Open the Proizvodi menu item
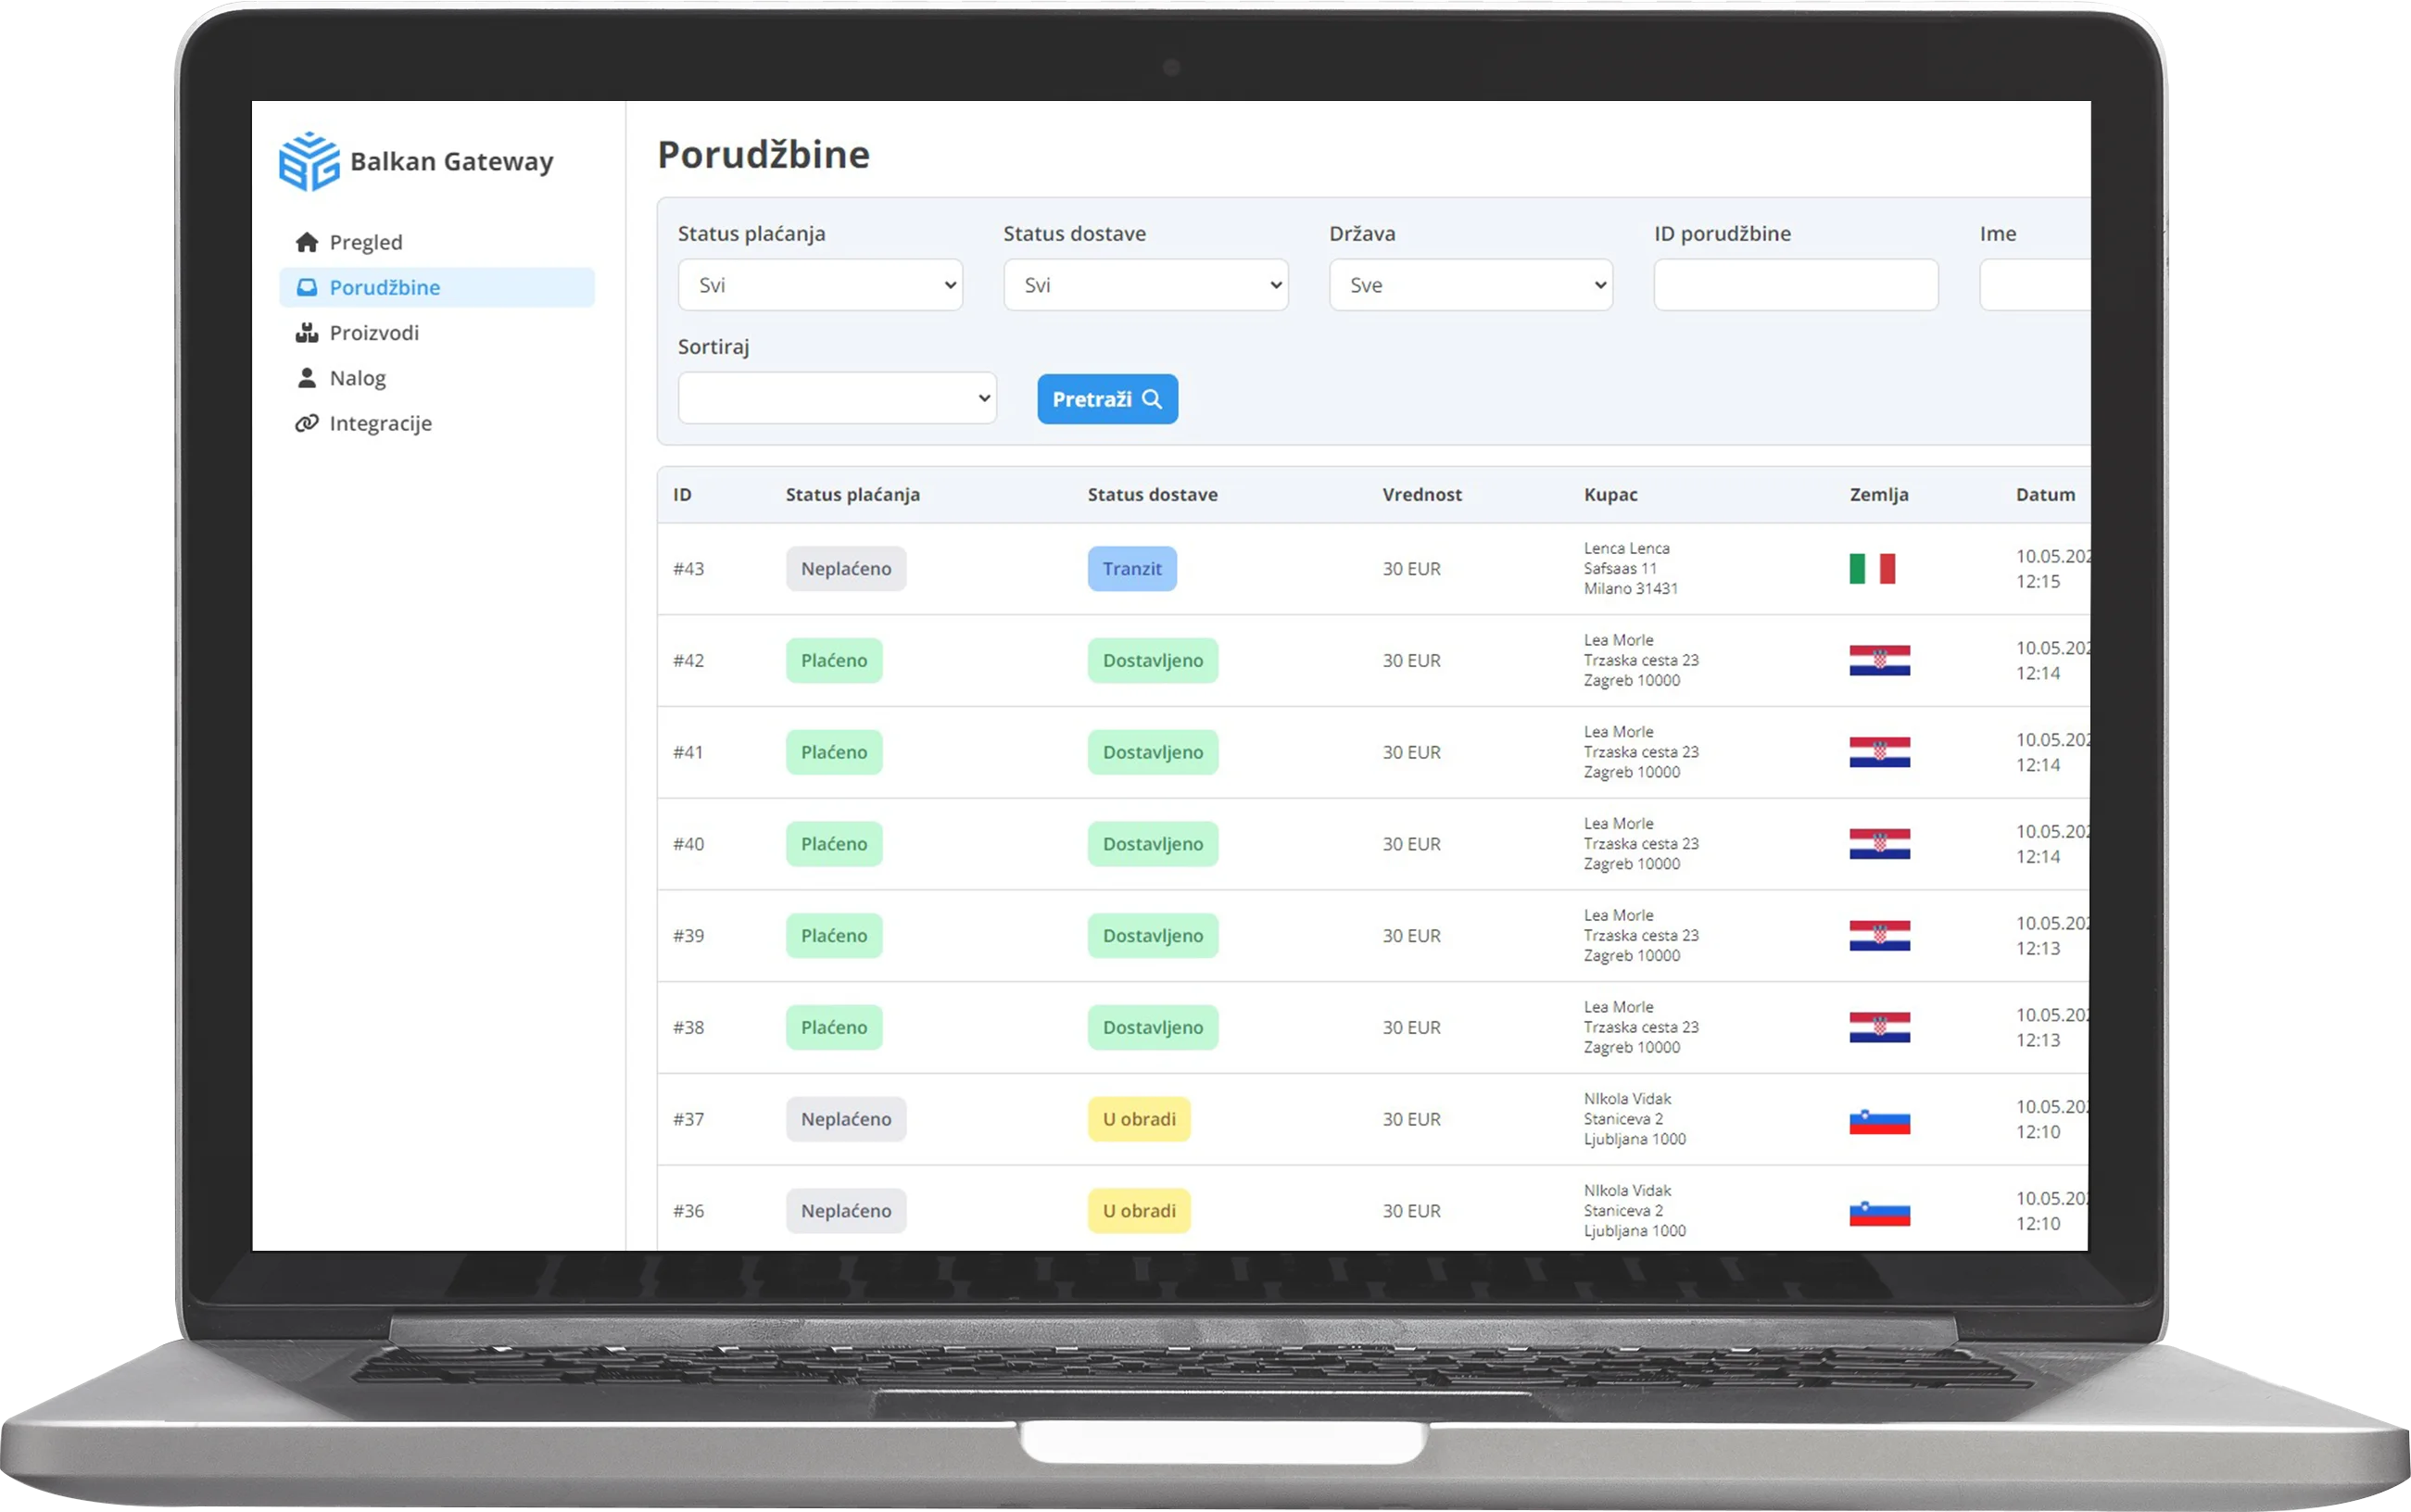Screen dimensions: 2411x1512 (x=374, y=333)
